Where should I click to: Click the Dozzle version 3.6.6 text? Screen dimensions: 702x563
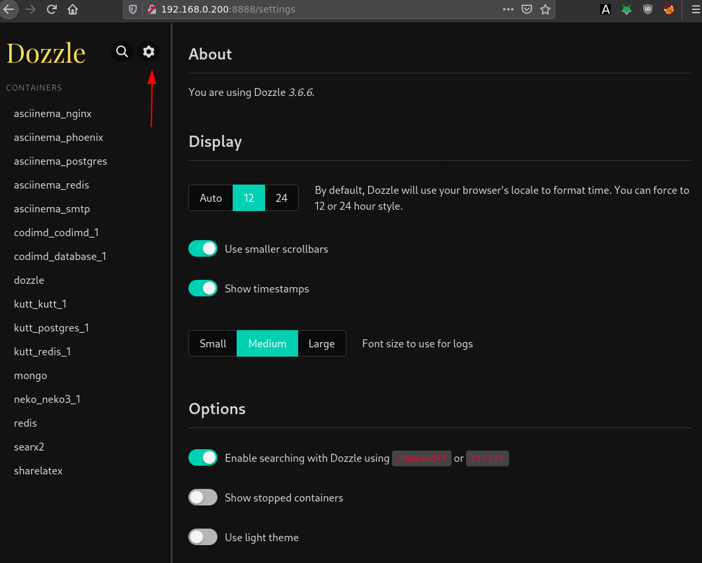(301, 93)
